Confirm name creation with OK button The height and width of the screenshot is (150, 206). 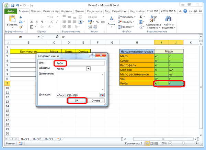point(77,101)
